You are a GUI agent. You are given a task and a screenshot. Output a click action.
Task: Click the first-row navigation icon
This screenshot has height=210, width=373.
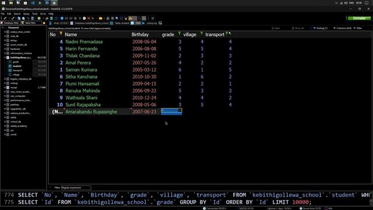[66, 18]
